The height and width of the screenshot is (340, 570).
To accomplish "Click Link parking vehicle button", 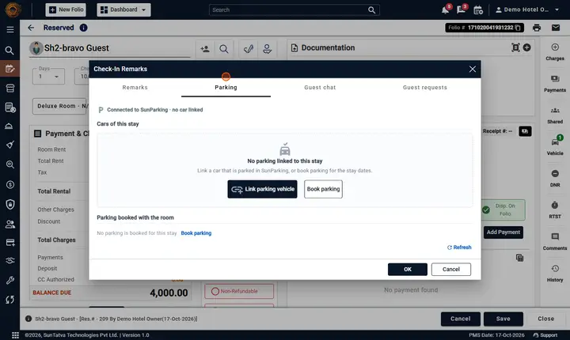I will (262, 189).
